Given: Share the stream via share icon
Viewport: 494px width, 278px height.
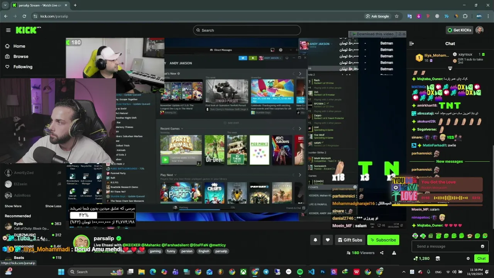Looking at the screenshot, I should click(x=382, y=253).
